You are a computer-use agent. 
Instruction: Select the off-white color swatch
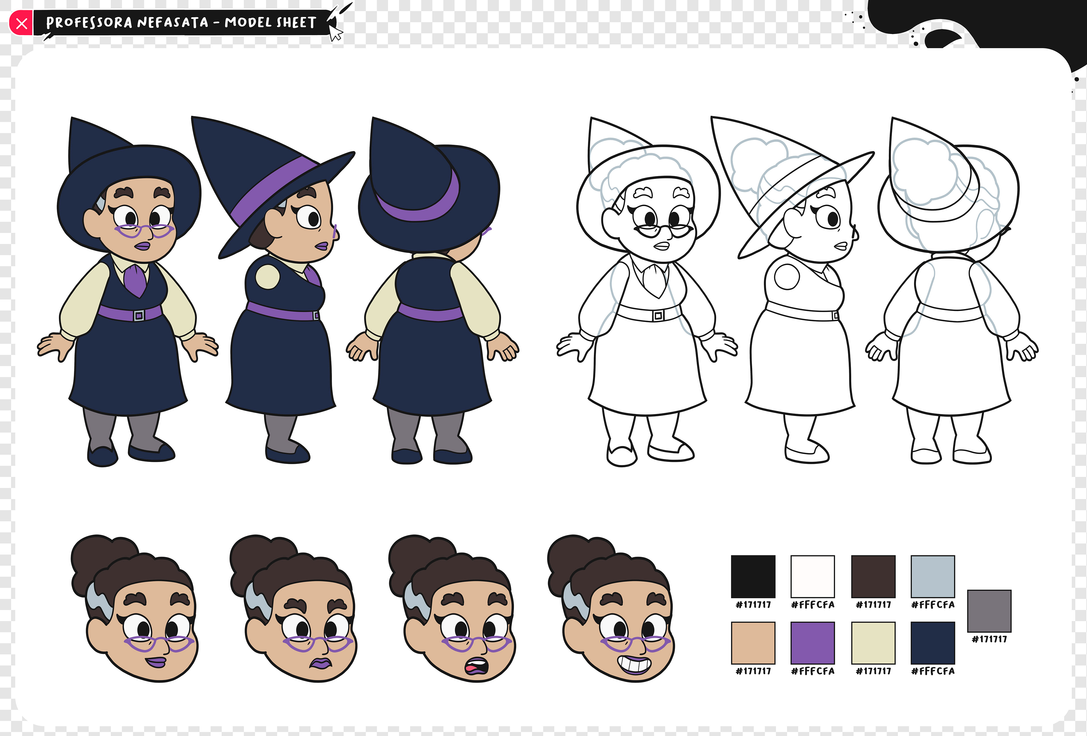[812, 577]
